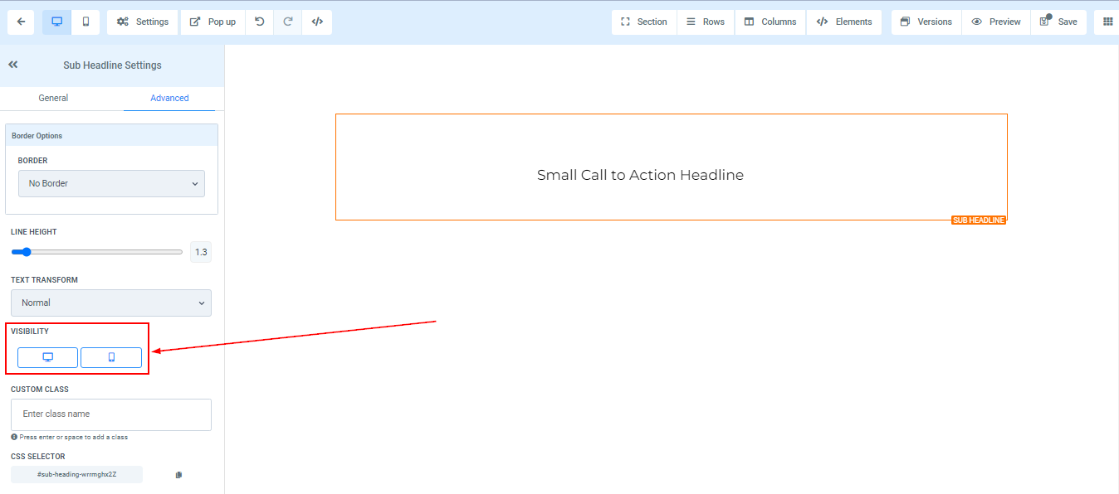Collapse the Sub Headline Settings panel
Image resolution: width=1119 pixels, height=494 pixels.
pos(13,65)
